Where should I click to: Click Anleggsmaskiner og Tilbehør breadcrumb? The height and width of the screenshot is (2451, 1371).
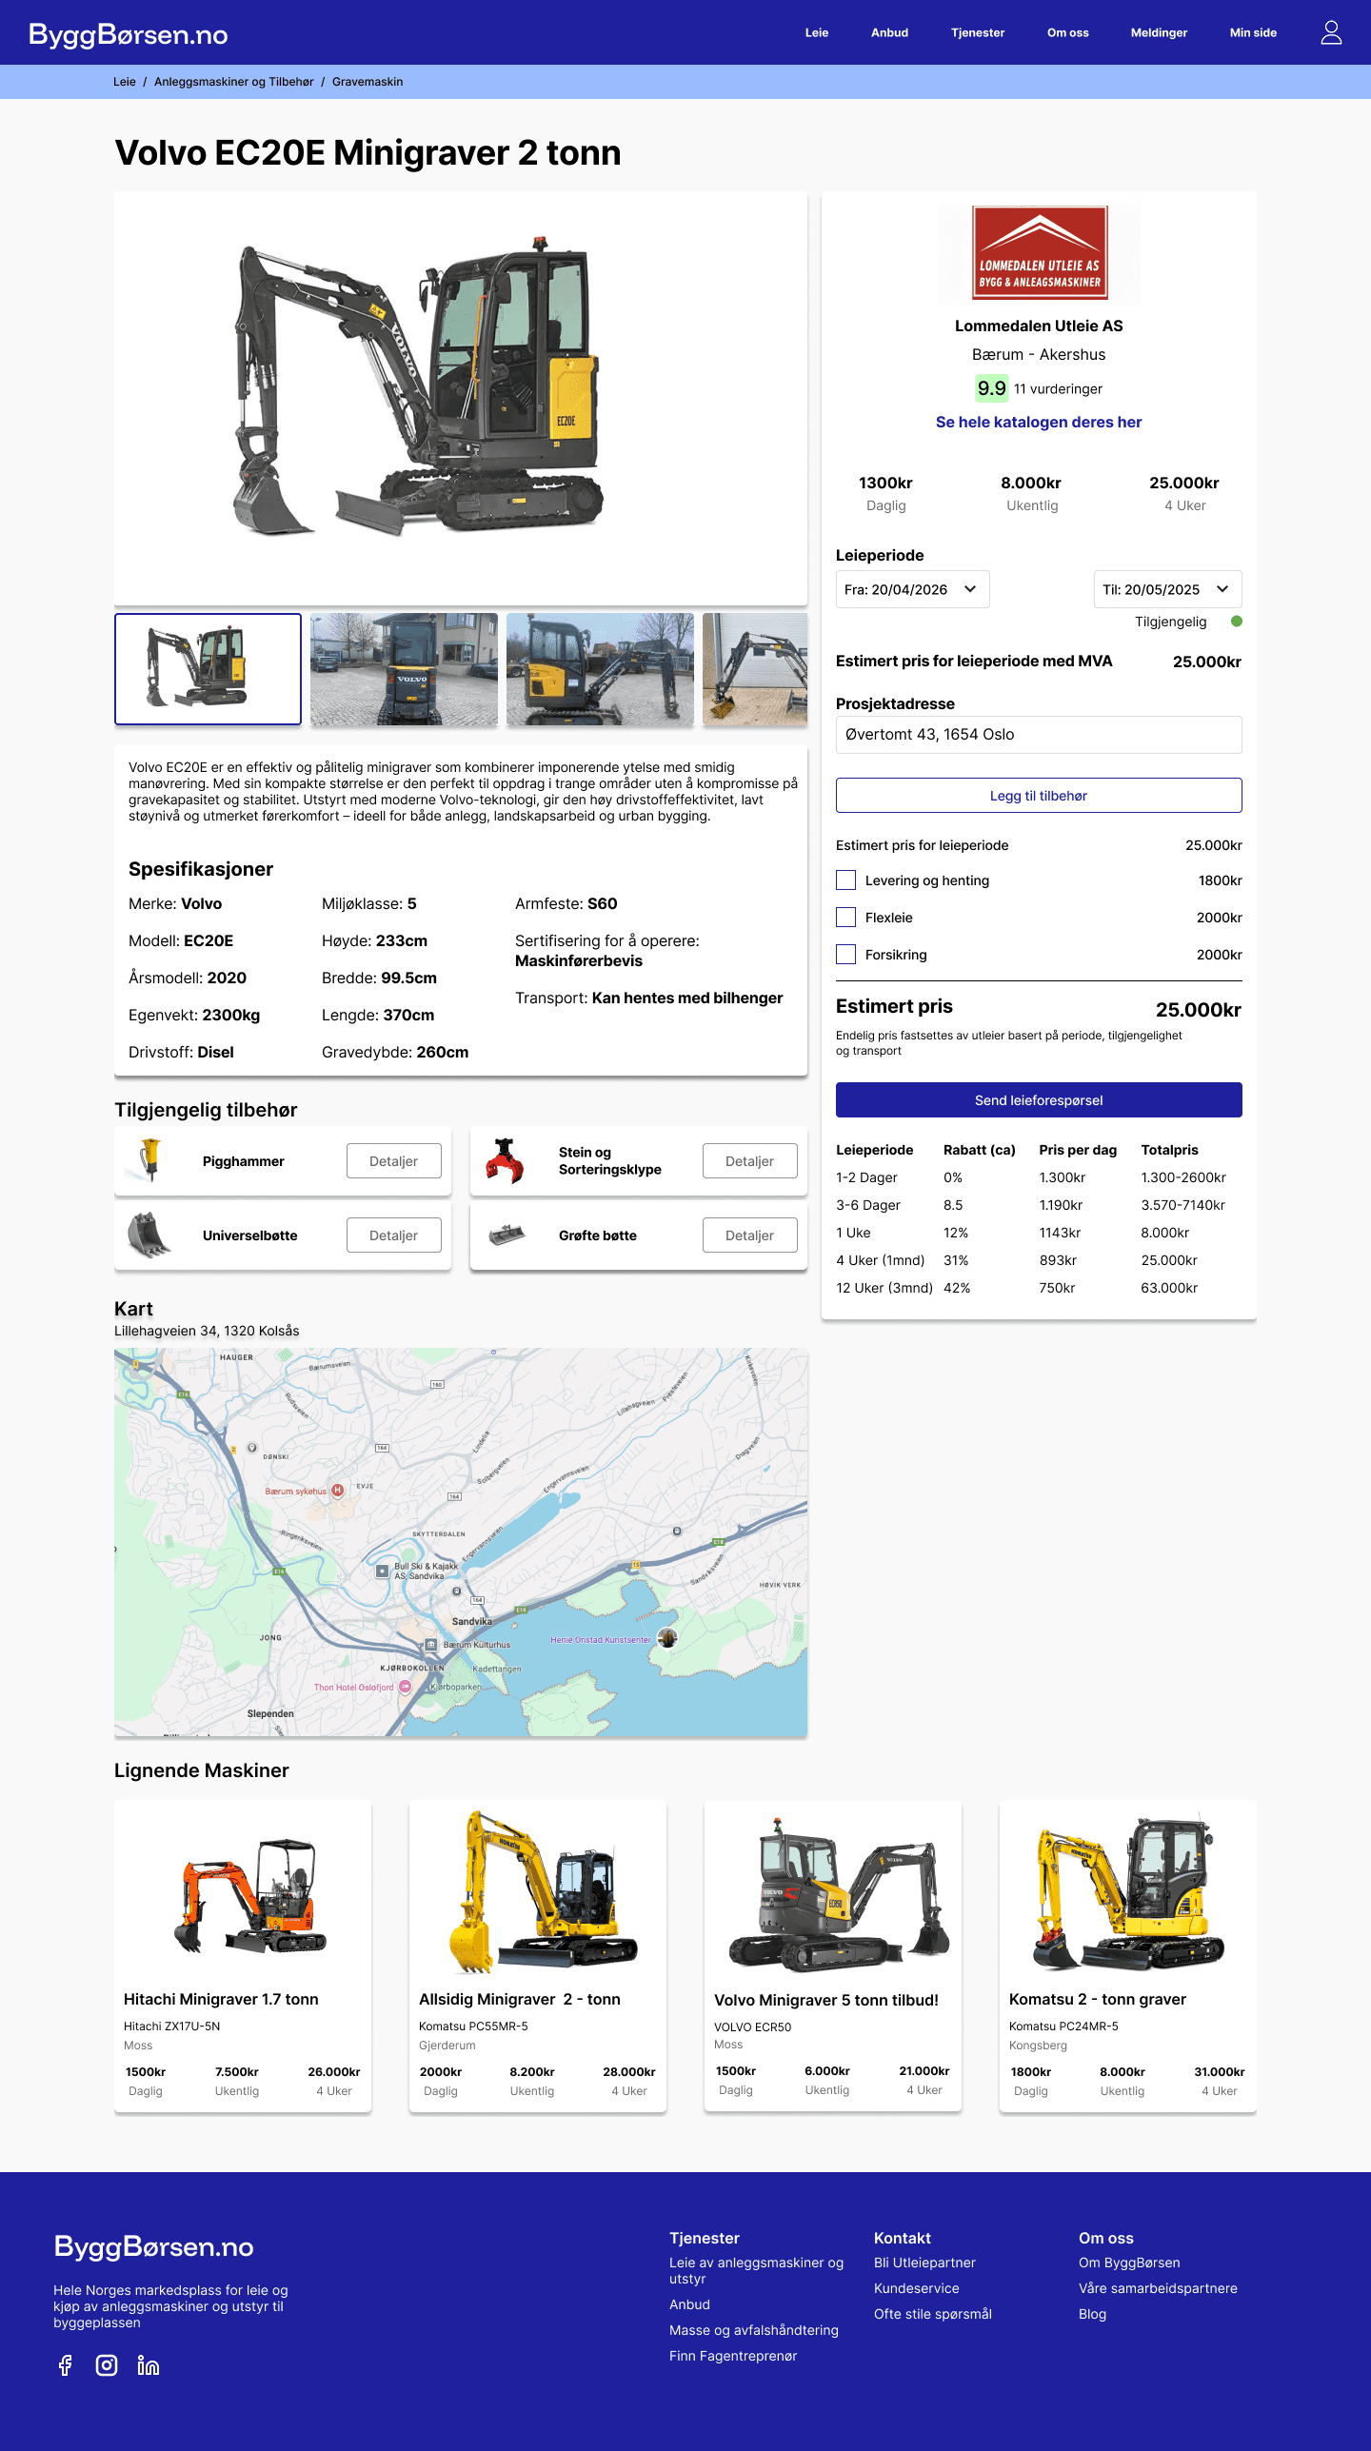(233, 82)
